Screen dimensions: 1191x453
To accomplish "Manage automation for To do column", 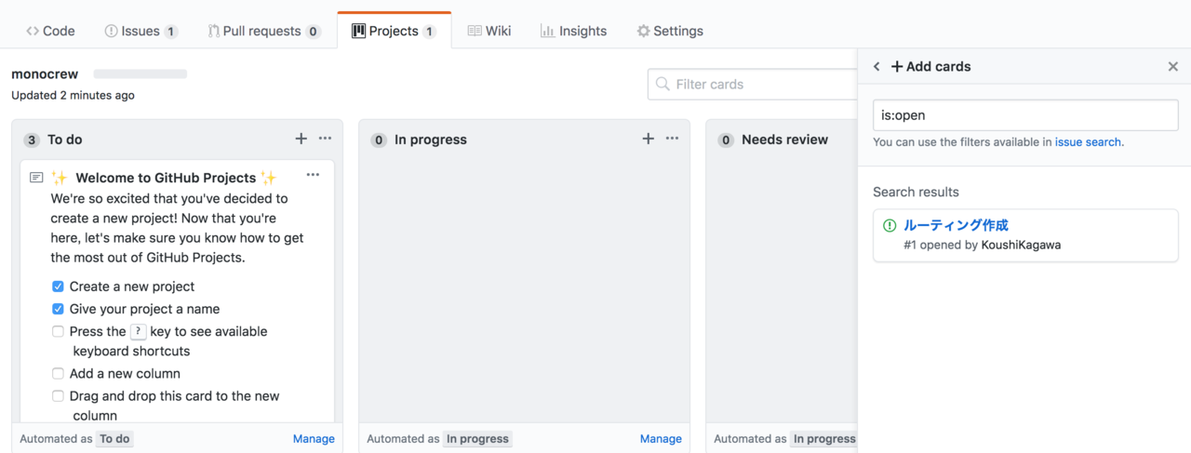I will click(x=314, y=438).
